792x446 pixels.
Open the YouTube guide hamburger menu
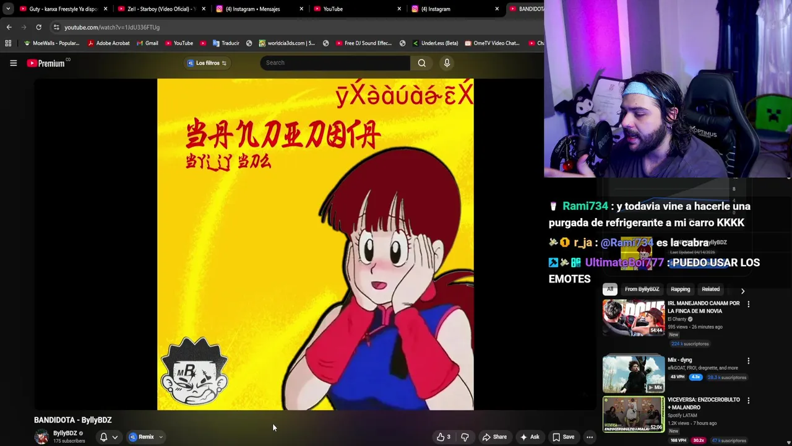pyautogui.click(x=13, y=63)
